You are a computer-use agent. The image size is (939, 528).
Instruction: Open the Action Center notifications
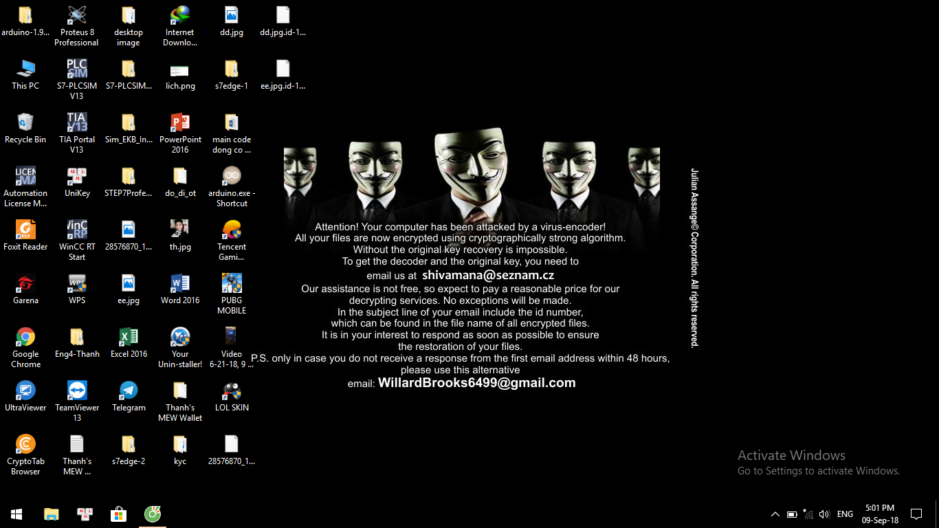916,514
